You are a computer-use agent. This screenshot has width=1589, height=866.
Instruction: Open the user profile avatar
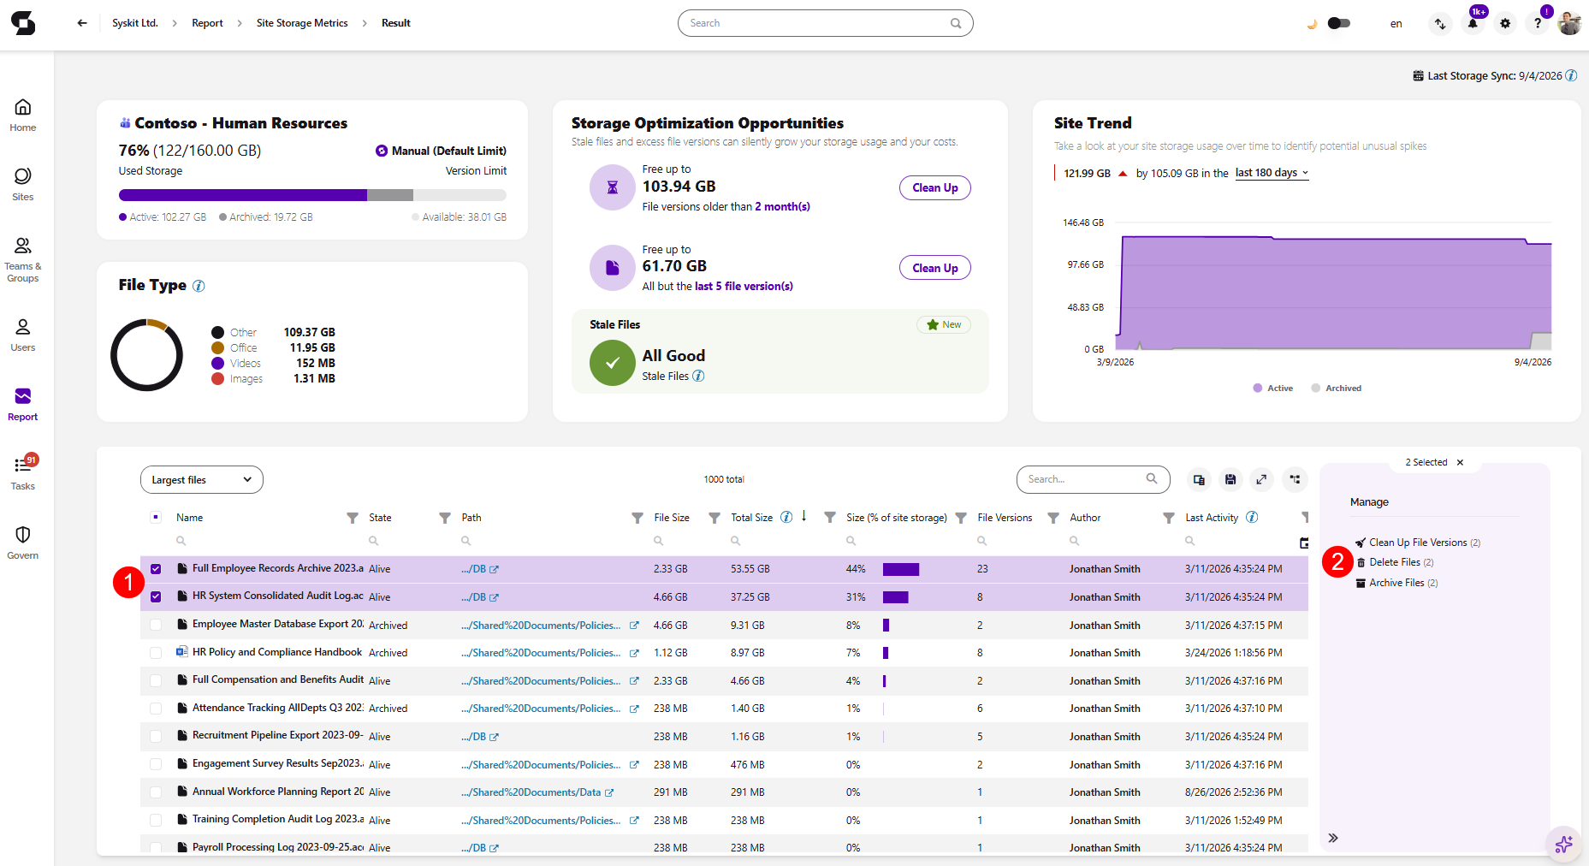[x=1569, y=23]
